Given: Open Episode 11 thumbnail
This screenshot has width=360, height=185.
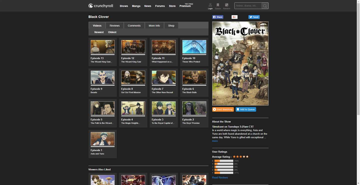Looking at the screenshot, I should click(x=164, y=47).
